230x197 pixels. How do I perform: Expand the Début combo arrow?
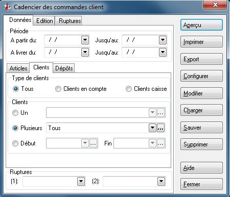point(85,143)
